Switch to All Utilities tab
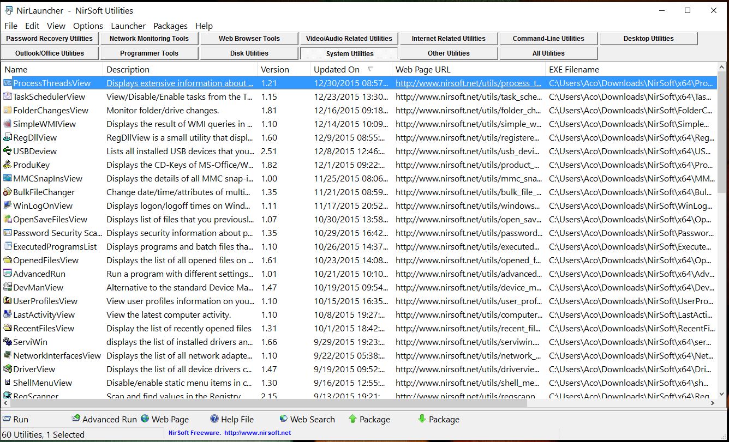 (x=548, y=53)
